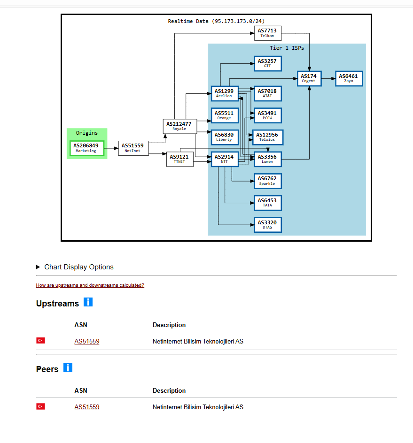Select the AS5511 Orange node
413x443 pixels.
pos(225,115)
